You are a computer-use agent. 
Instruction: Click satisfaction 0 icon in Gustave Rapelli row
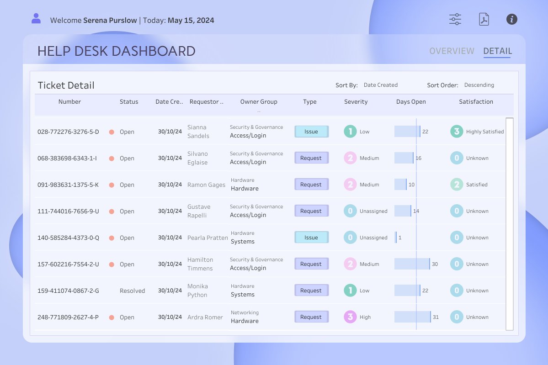pos(457,211)
